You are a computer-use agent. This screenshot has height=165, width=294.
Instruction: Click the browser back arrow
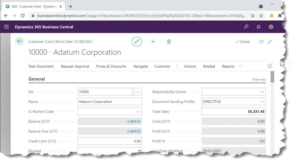[6, 16]
